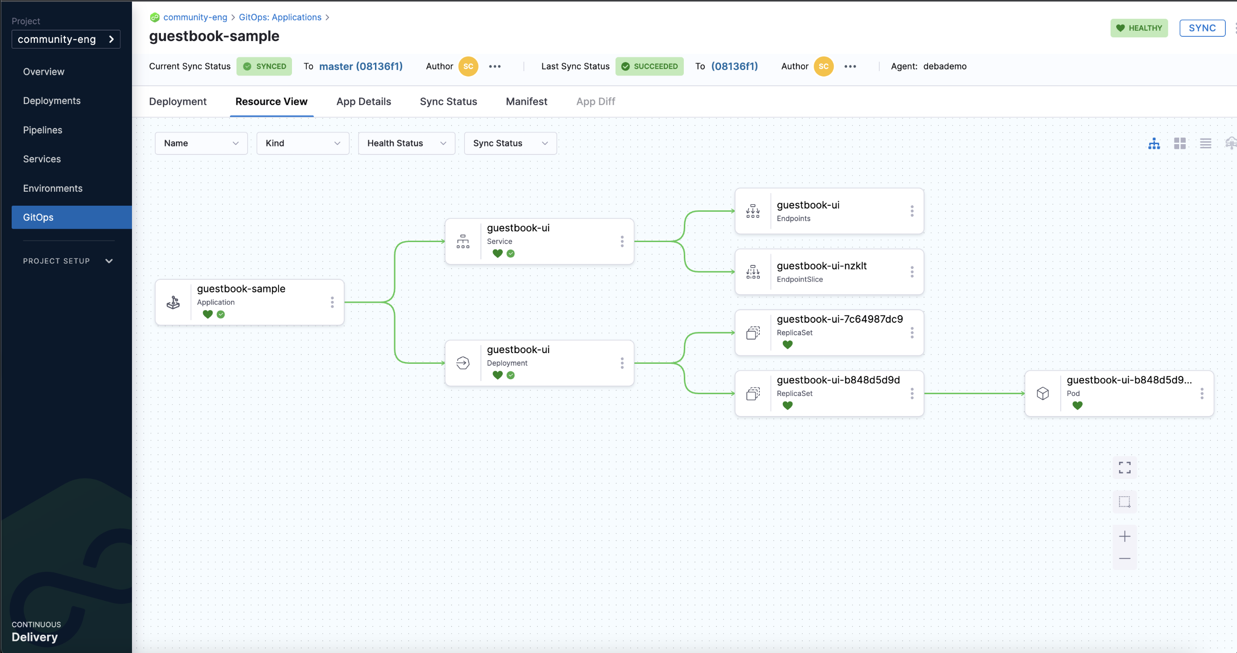This screenshot has height=653, width=1237.
Task: Open the master (08136f1) revision link
Action: [361, 66]
